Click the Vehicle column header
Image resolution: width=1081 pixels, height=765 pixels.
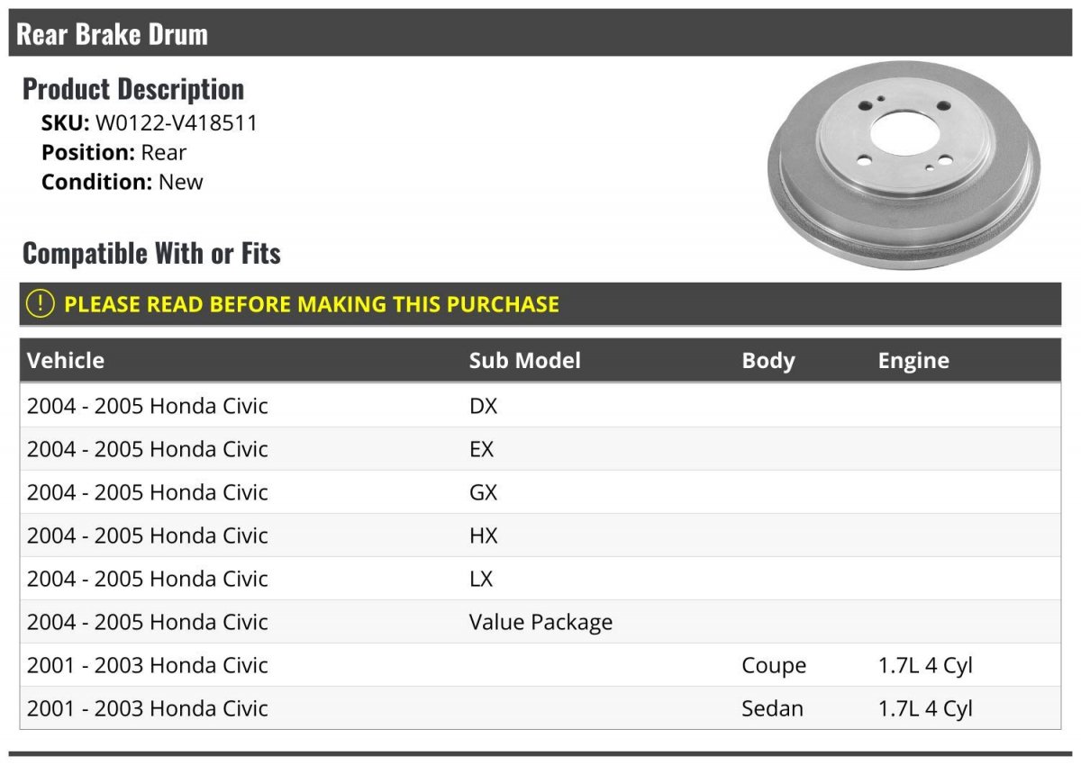point(66,361)
